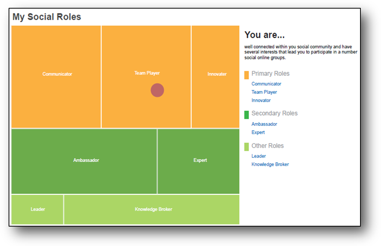381x246 pixels.
Task: Open the Communicator link under Primary Roles
Action: tap(266, 84)
